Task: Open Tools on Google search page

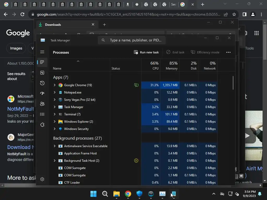Action: tap(249, 48)
